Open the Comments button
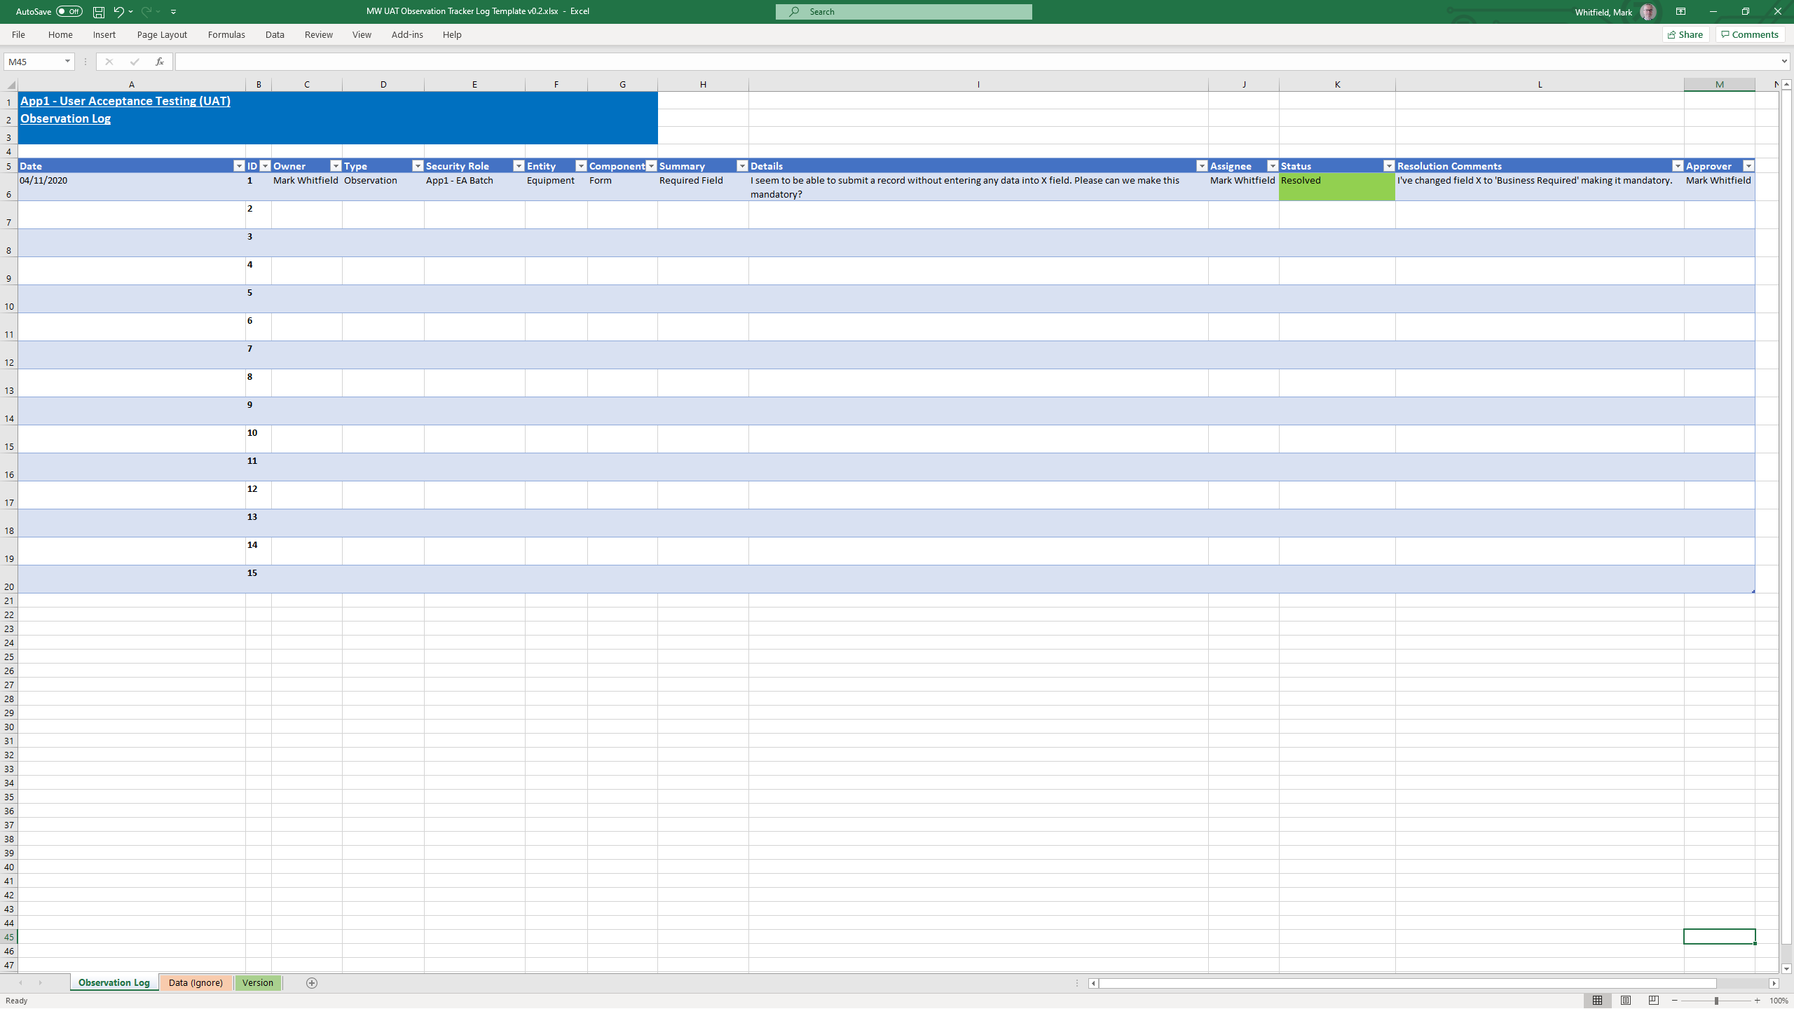1794x1009 pixels. point(1750,34)
